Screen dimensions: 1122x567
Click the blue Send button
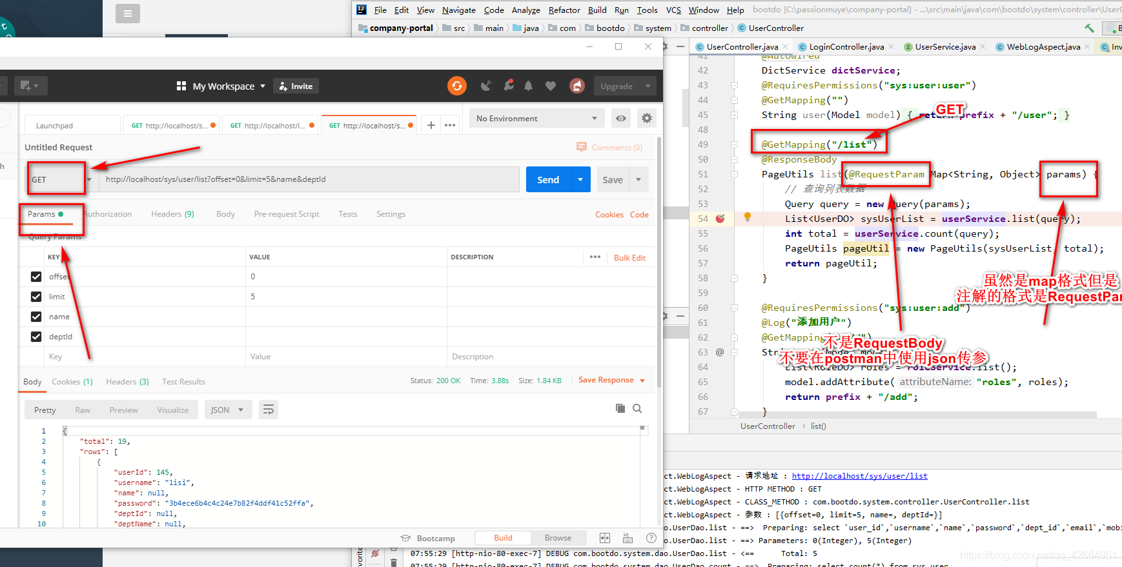(548, 179)
